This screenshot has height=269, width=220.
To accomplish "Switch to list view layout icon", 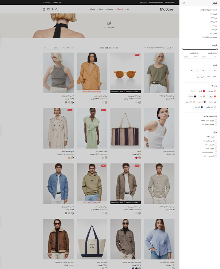I will point(117,48).
